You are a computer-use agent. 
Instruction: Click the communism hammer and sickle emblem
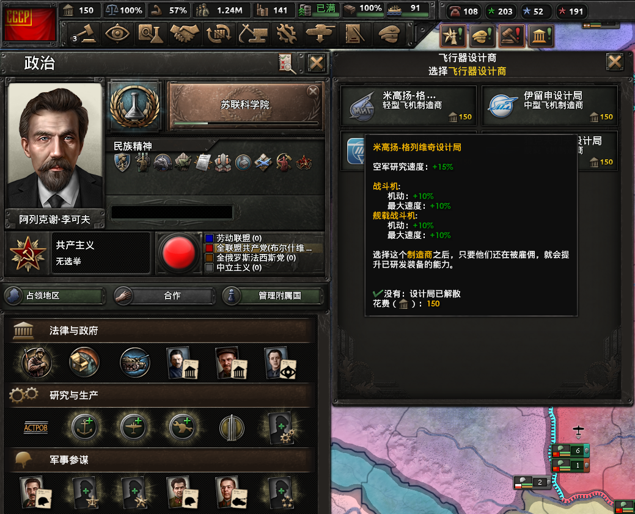click(28, 254)
